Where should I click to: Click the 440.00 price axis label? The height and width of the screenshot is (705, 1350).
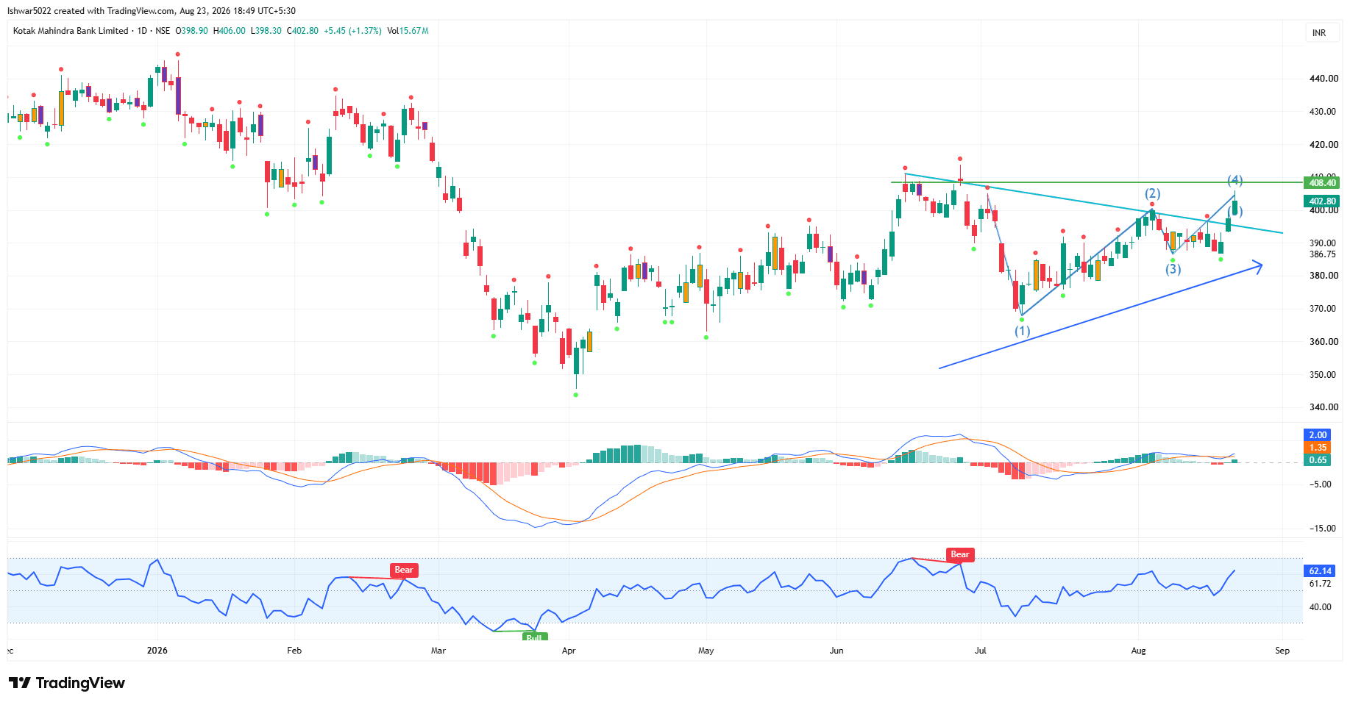tap(1324, 79)
